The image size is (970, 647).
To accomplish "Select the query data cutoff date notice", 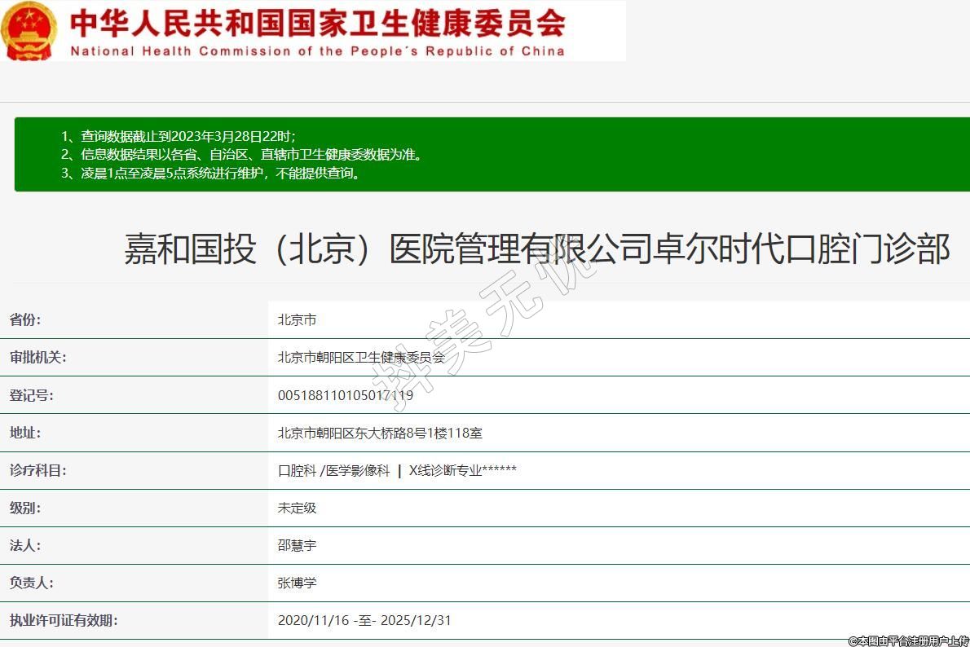I will (x=179, y=136).
